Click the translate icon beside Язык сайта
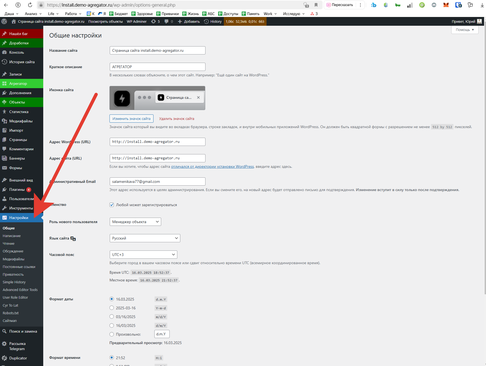486x366 pixels. coord(73,238)
